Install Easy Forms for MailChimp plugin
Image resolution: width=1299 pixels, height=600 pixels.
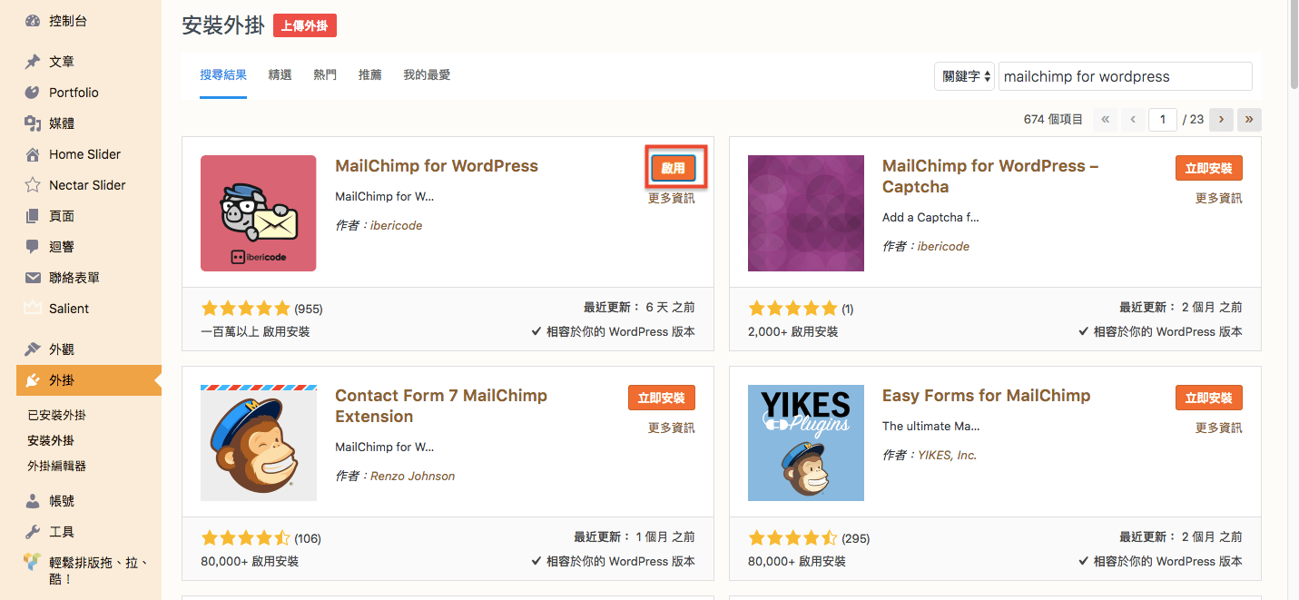click(x=1208, y=398)
